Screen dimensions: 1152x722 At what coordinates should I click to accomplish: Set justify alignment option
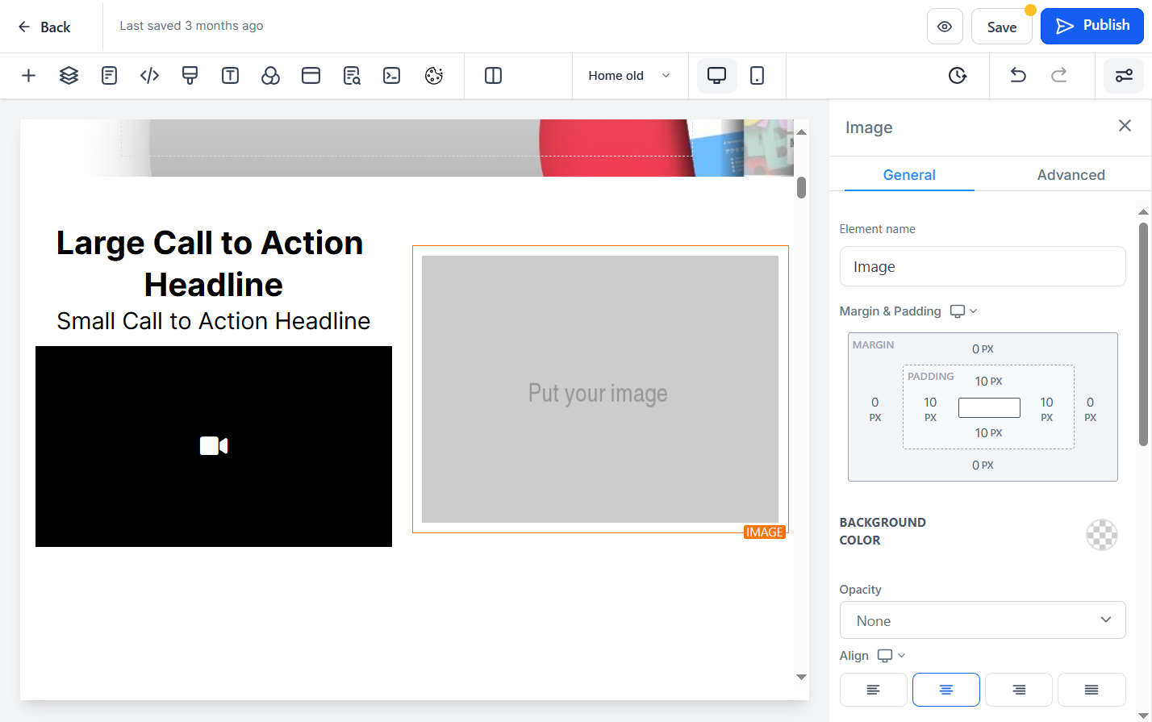pos(1091,690)
